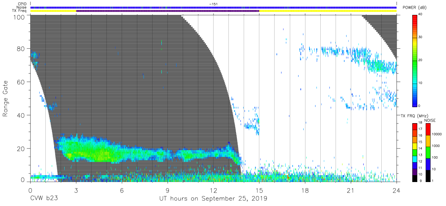Click the CPID label at top left
The image size is (446, 206).
pyautogui.click(x=23, y=4)
